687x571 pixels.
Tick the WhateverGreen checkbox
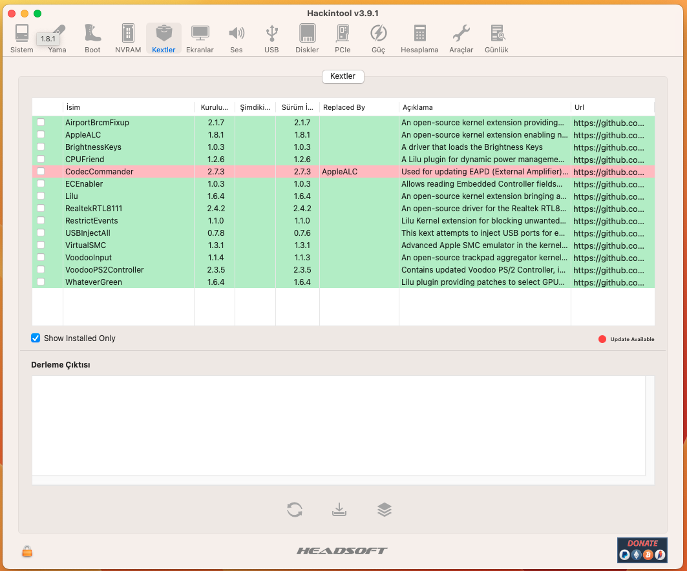point(41,282)
